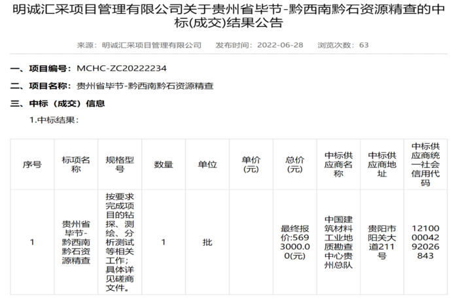Viewport: 458px width, 300px height.
Task: Click the 批 unit cell
Action: click(x=207, y=242)
